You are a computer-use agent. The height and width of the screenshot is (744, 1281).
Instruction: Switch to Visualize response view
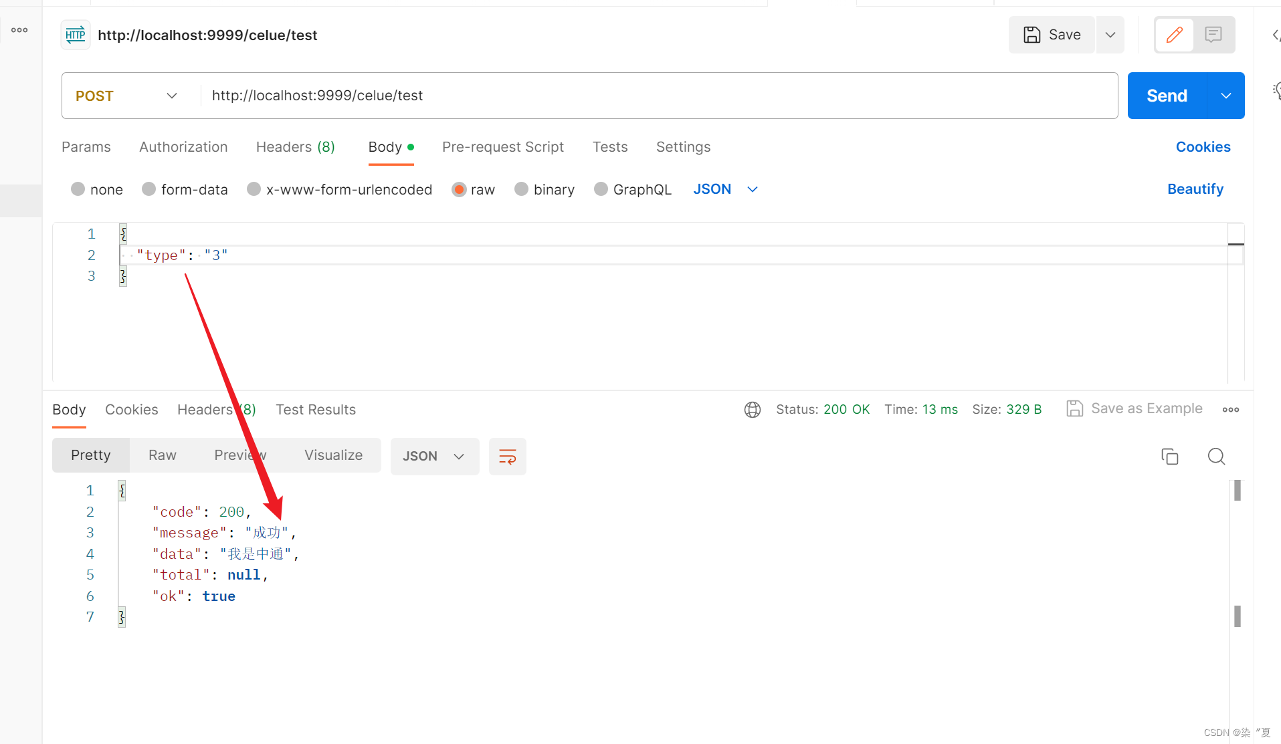(x=334, y=455)
